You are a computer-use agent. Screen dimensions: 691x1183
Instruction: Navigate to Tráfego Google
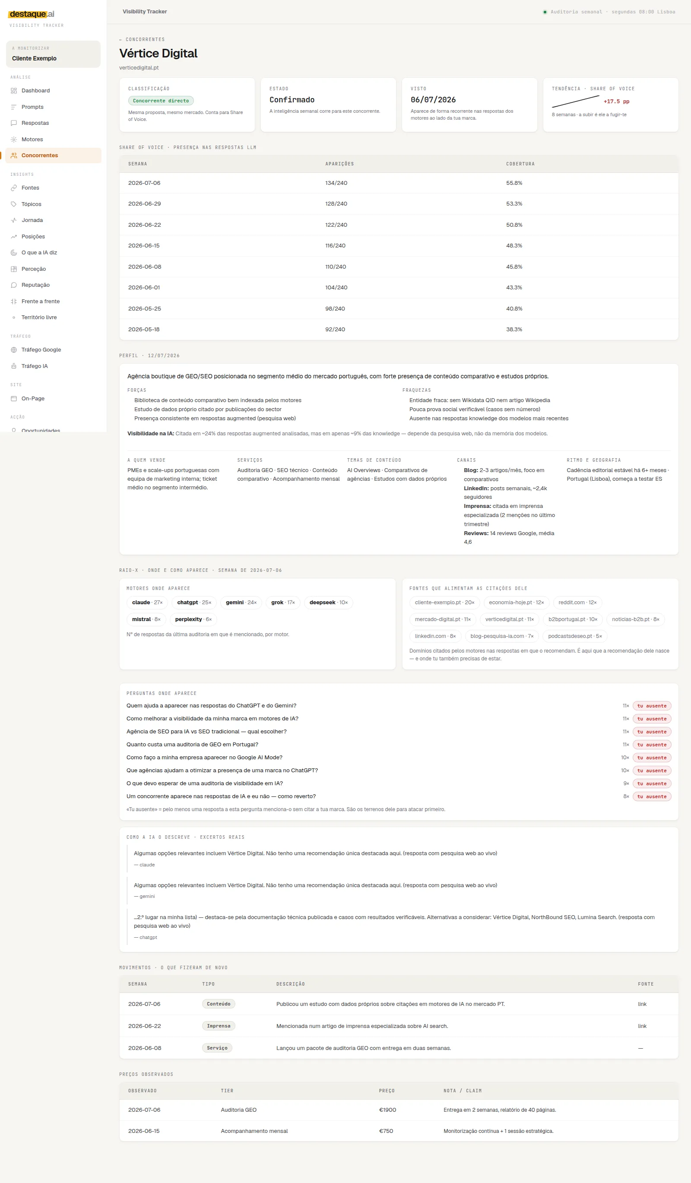(x=53, y=350)
